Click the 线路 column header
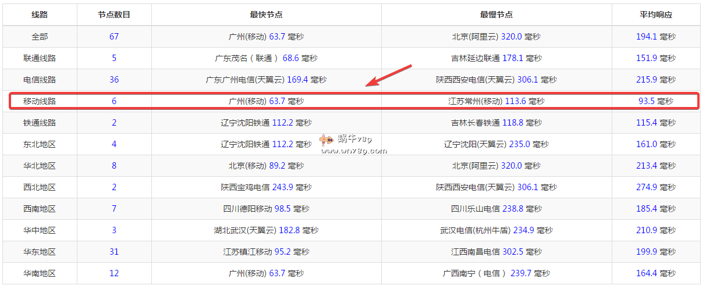Screen dimensions: 706x289 tap(40, 15)
